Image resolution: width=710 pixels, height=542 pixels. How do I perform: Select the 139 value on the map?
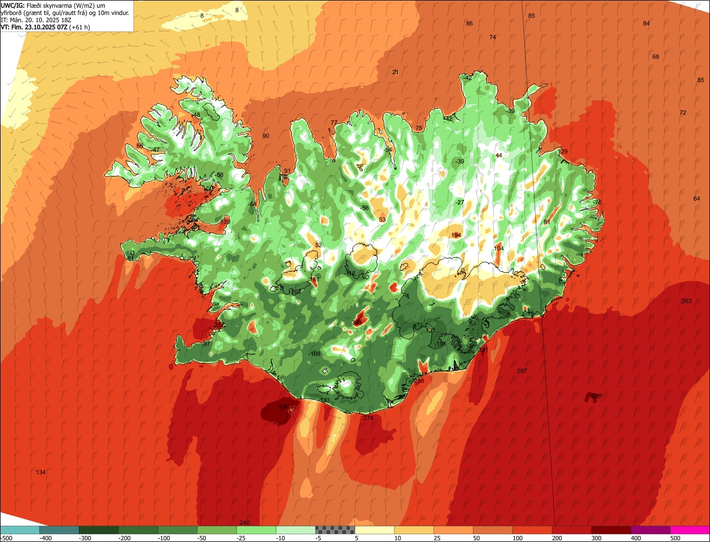click(225, 222)
